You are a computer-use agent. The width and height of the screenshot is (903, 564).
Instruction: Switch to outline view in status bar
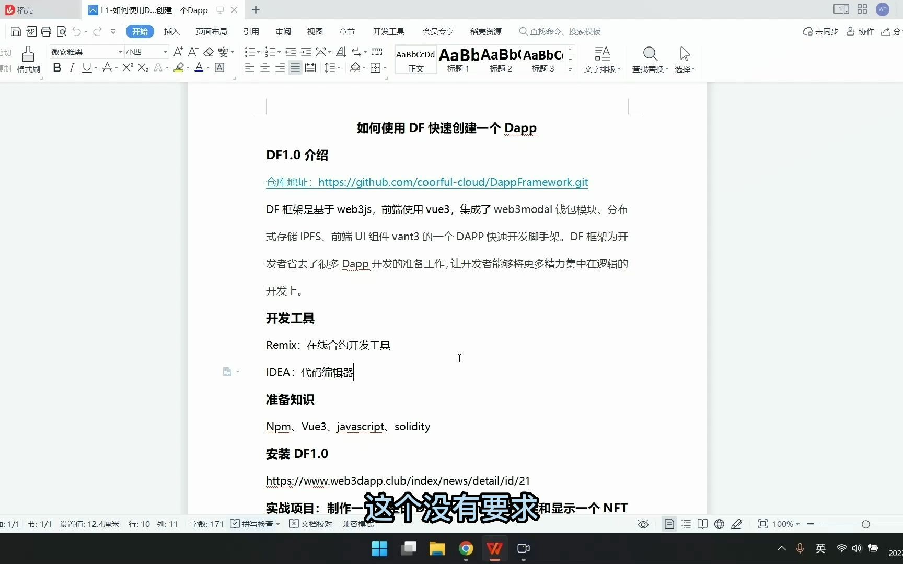[686, 524]
